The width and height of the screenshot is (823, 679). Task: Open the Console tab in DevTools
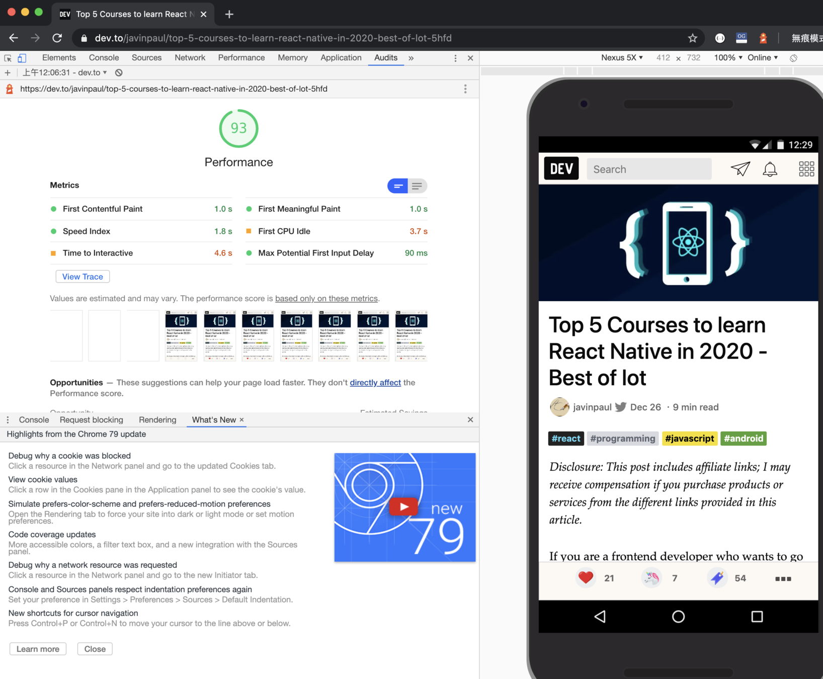click(104, 58)
